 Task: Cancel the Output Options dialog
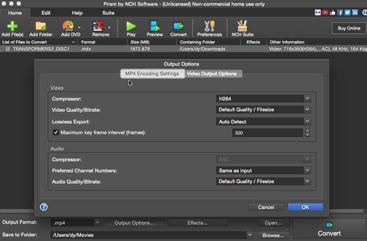266,207
